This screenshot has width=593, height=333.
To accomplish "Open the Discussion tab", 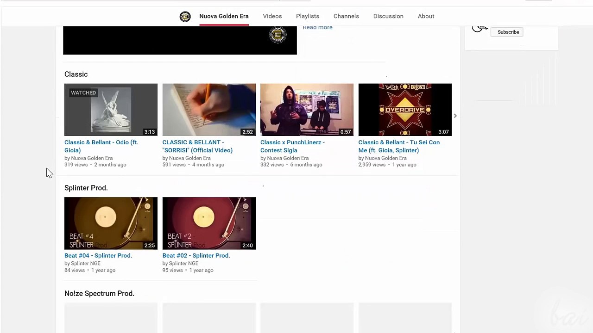I will pyautogui.click(x=388, y=16).
